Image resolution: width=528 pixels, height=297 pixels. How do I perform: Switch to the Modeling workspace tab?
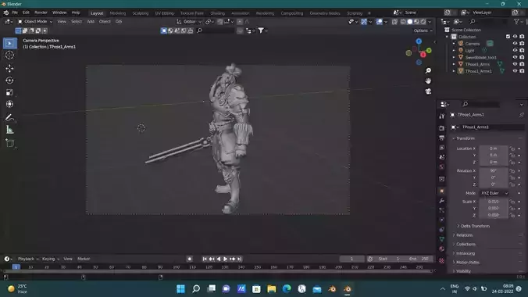(117, 13)
